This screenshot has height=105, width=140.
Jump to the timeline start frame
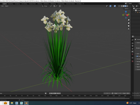[50, 93]
